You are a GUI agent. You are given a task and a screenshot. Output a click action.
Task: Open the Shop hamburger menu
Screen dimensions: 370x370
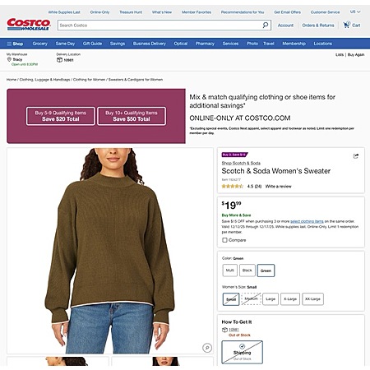click(15, 44)
